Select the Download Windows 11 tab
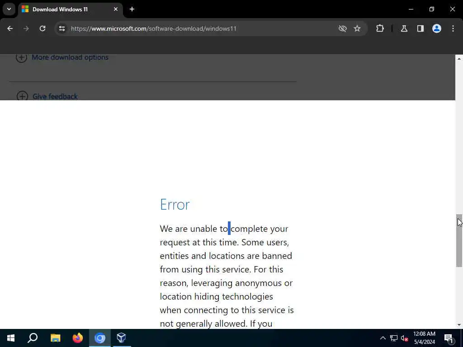This screenshot has height=347, width=463. pos(70,9)
